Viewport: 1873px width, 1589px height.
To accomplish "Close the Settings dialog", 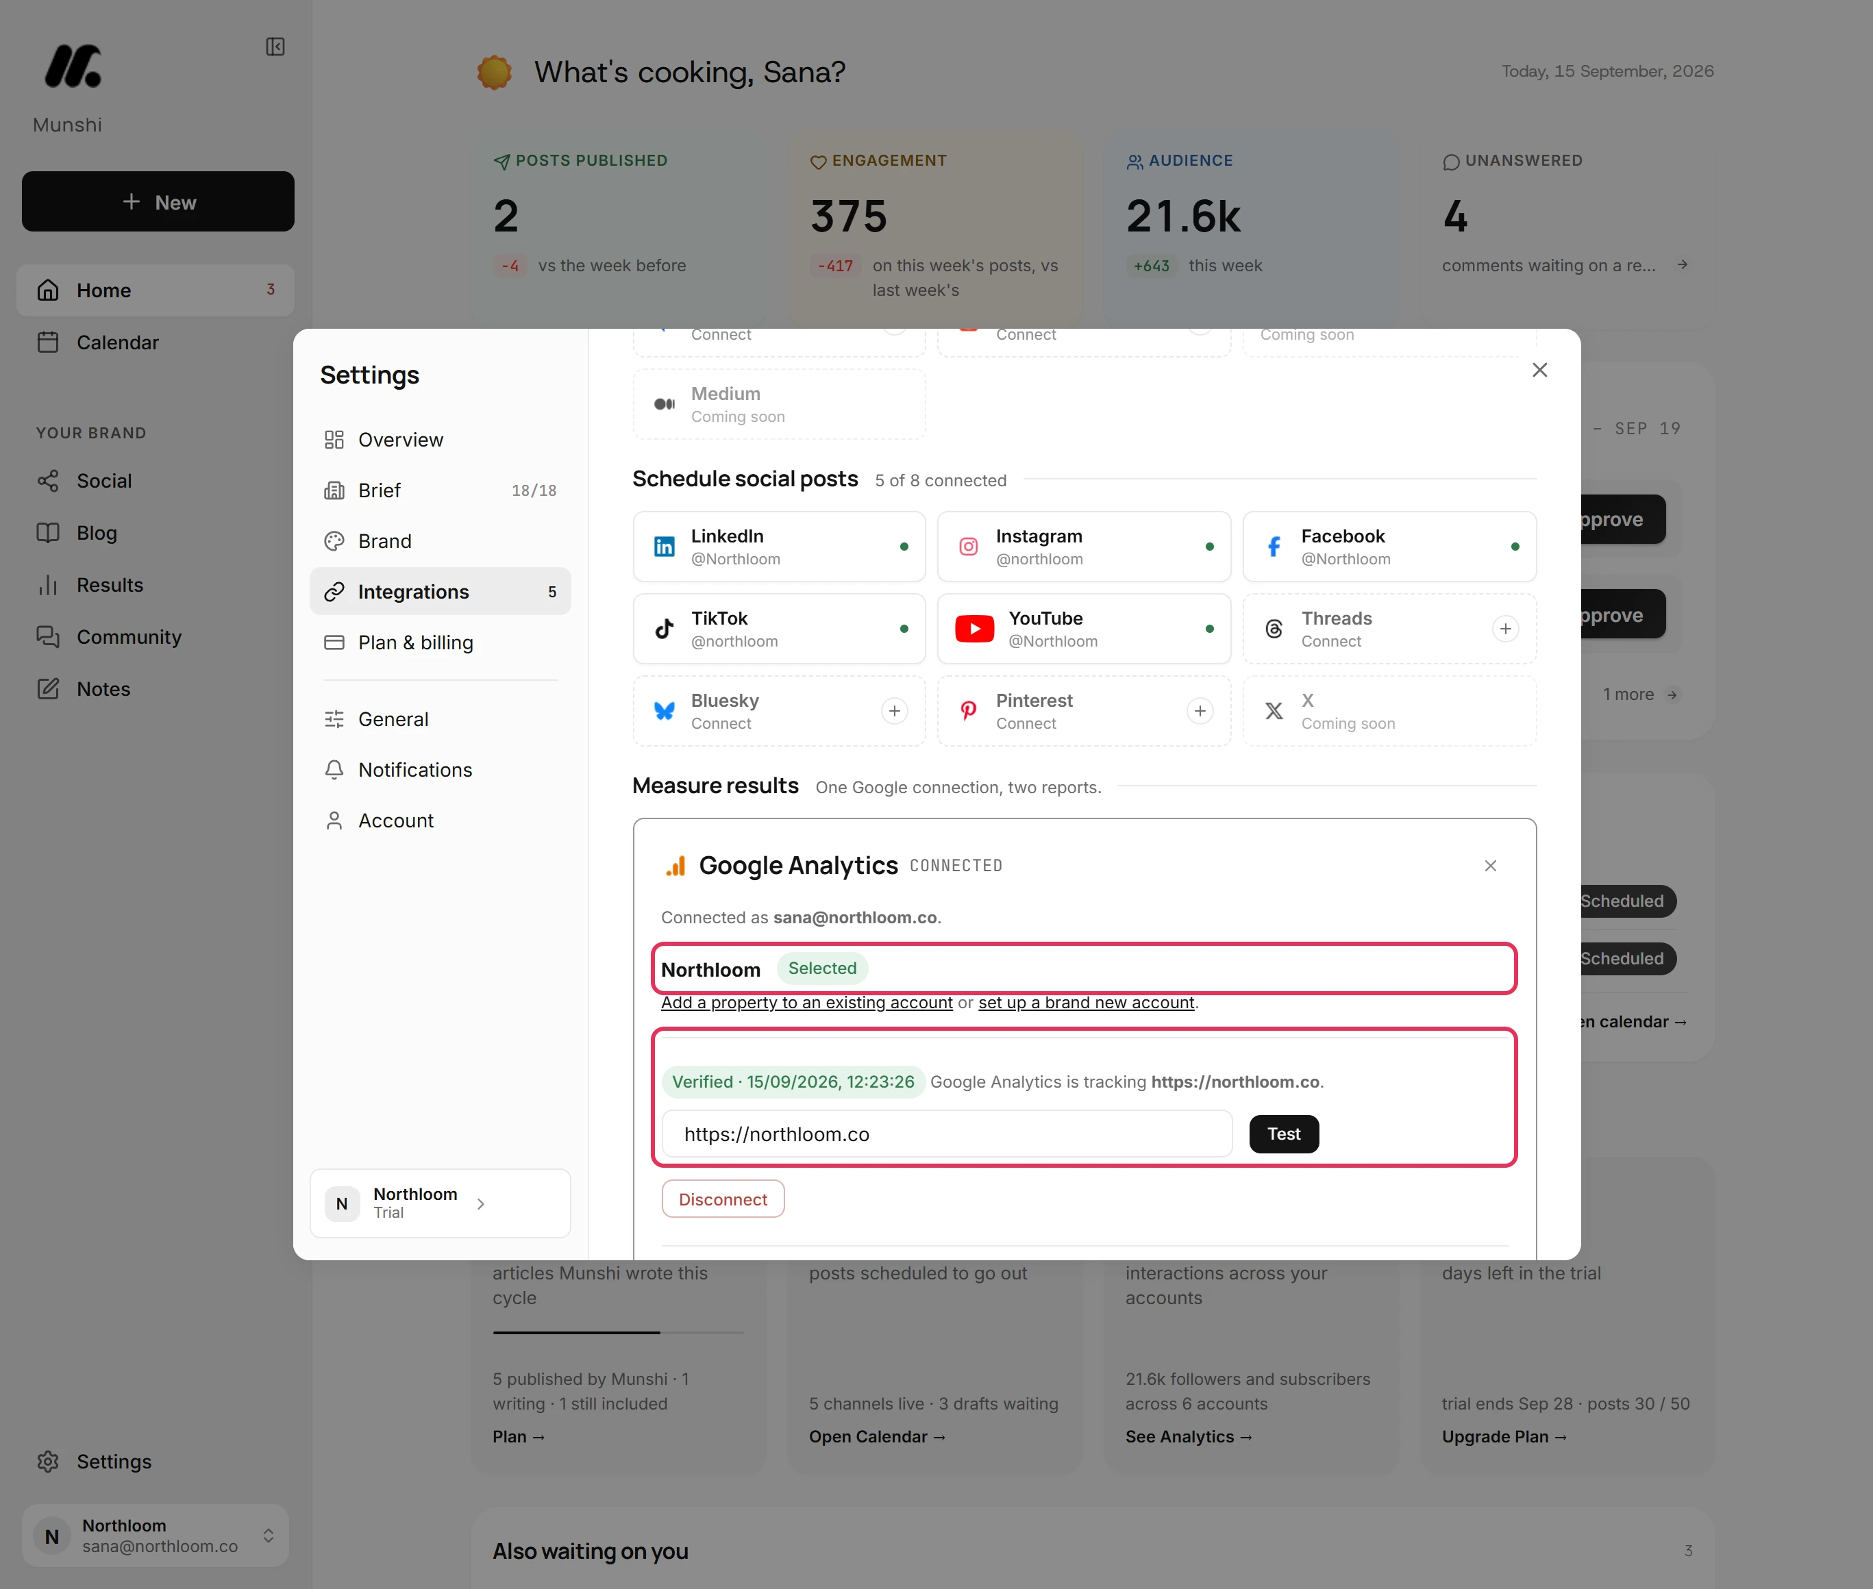I will pos(1539,371).
